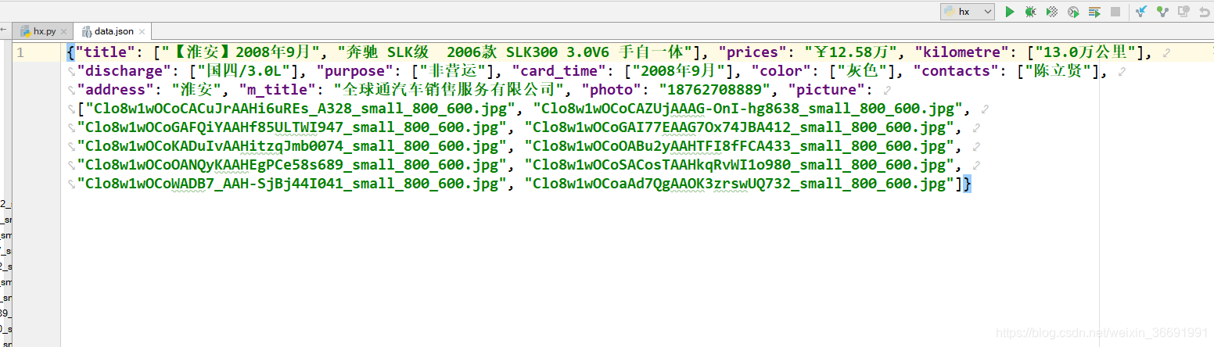Click the concurrency diagram run icon
1214x347 pixels.
coord(1094,12)
